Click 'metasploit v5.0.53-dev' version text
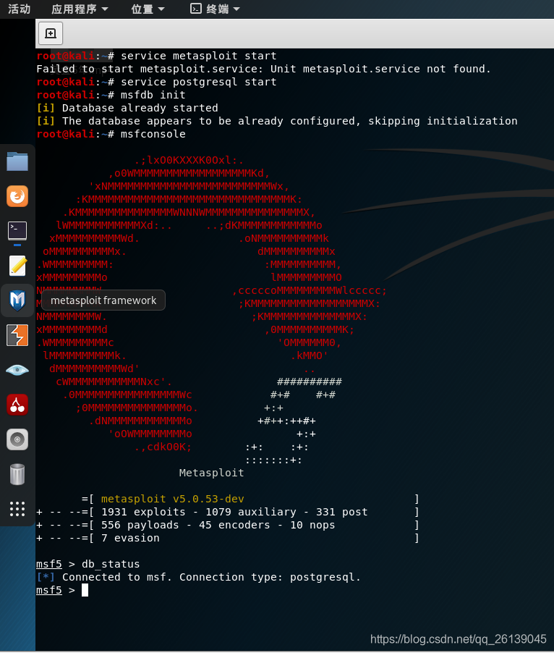Viewport: 554px width, 653px height. pyautogui.click(x=172, y=499)
